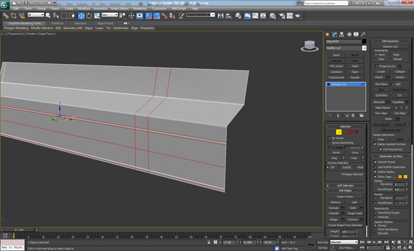Click the Rectangular Selection Region icon
This screenshot has height=251, width=414.
click(x=64, y=16)
